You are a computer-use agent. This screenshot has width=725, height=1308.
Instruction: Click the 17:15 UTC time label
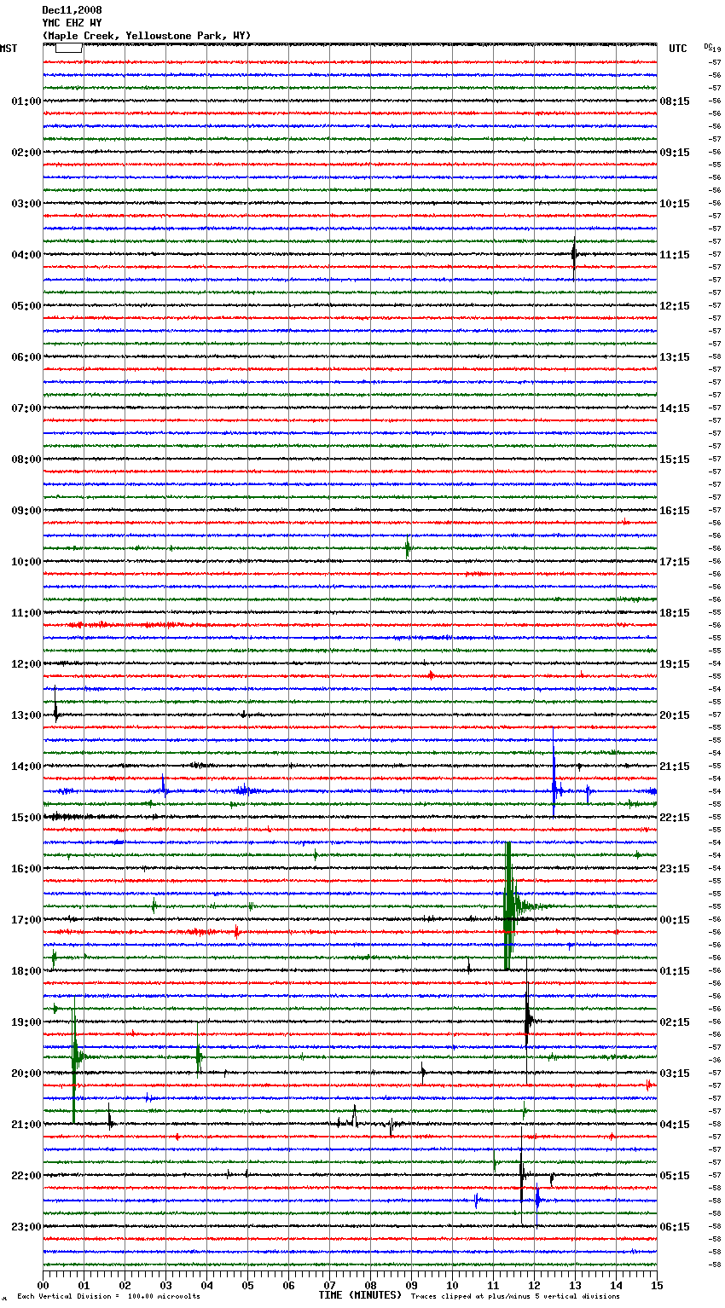[x=675, y=562]
